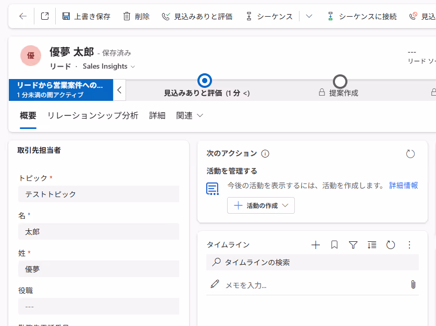Open the Sales Insights form selector

[x=109, y=67]
